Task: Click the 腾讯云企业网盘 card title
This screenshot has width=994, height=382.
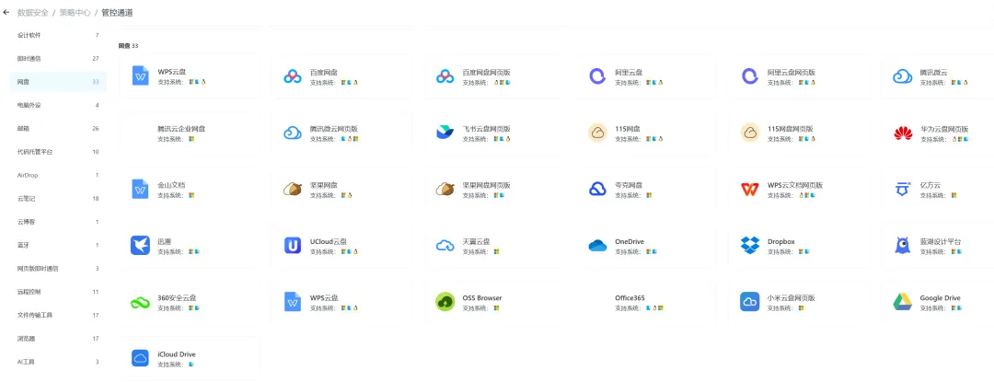Action: coord(181,129)
